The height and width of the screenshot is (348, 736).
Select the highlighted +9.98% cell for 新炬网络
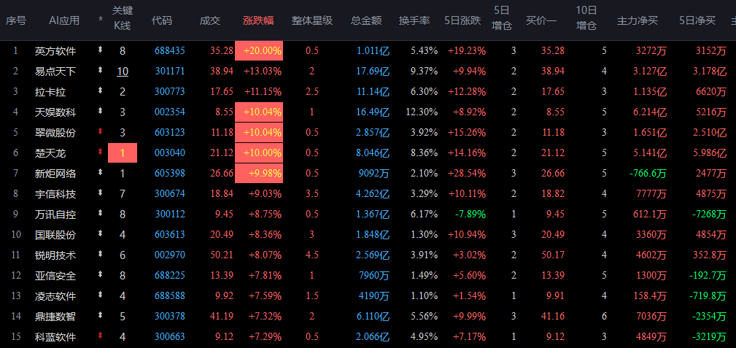[x=259, y=174]
